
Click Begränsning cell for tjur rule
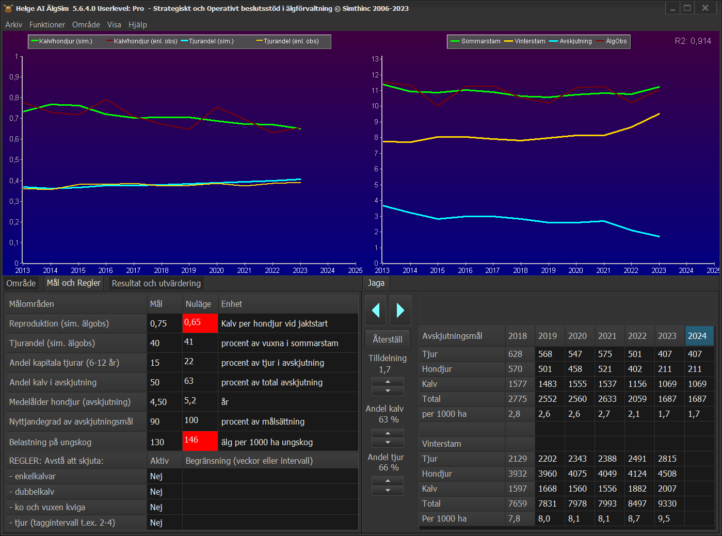[x=270, y=523]
